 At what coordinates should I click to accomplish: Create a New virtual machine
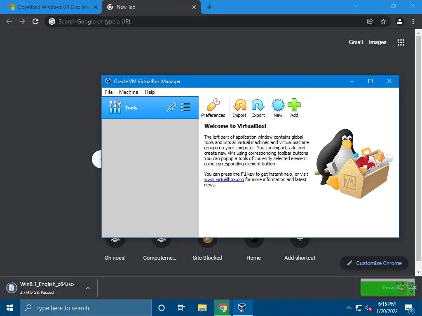278,108
